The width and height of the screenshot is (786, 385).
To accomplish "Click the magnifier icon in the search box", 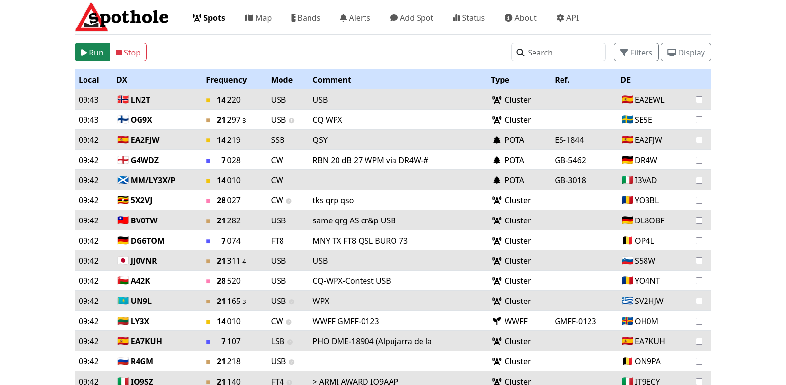I will (520, 53).
